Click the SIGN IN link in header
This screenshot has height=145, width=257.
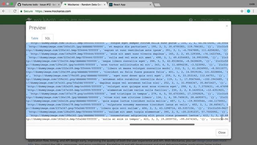(224, 20)
